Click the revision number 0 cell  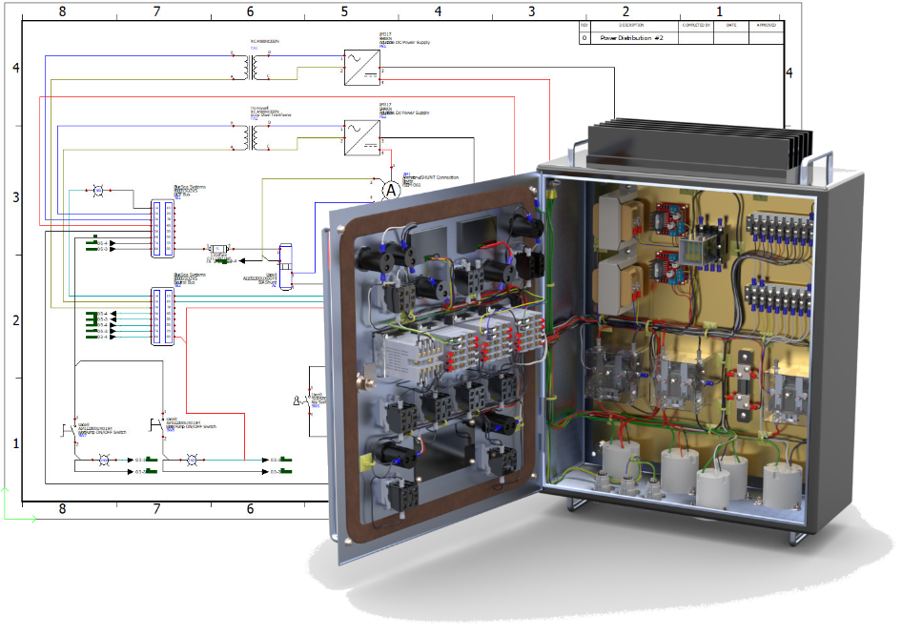tap(584, 38)
